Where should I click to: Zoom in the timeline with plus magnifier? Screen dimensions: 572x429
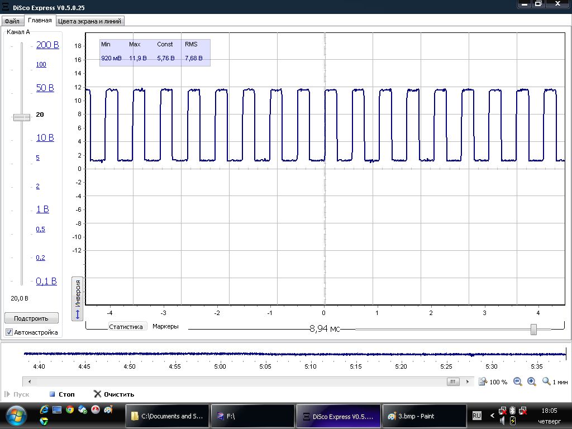[532, 382]
